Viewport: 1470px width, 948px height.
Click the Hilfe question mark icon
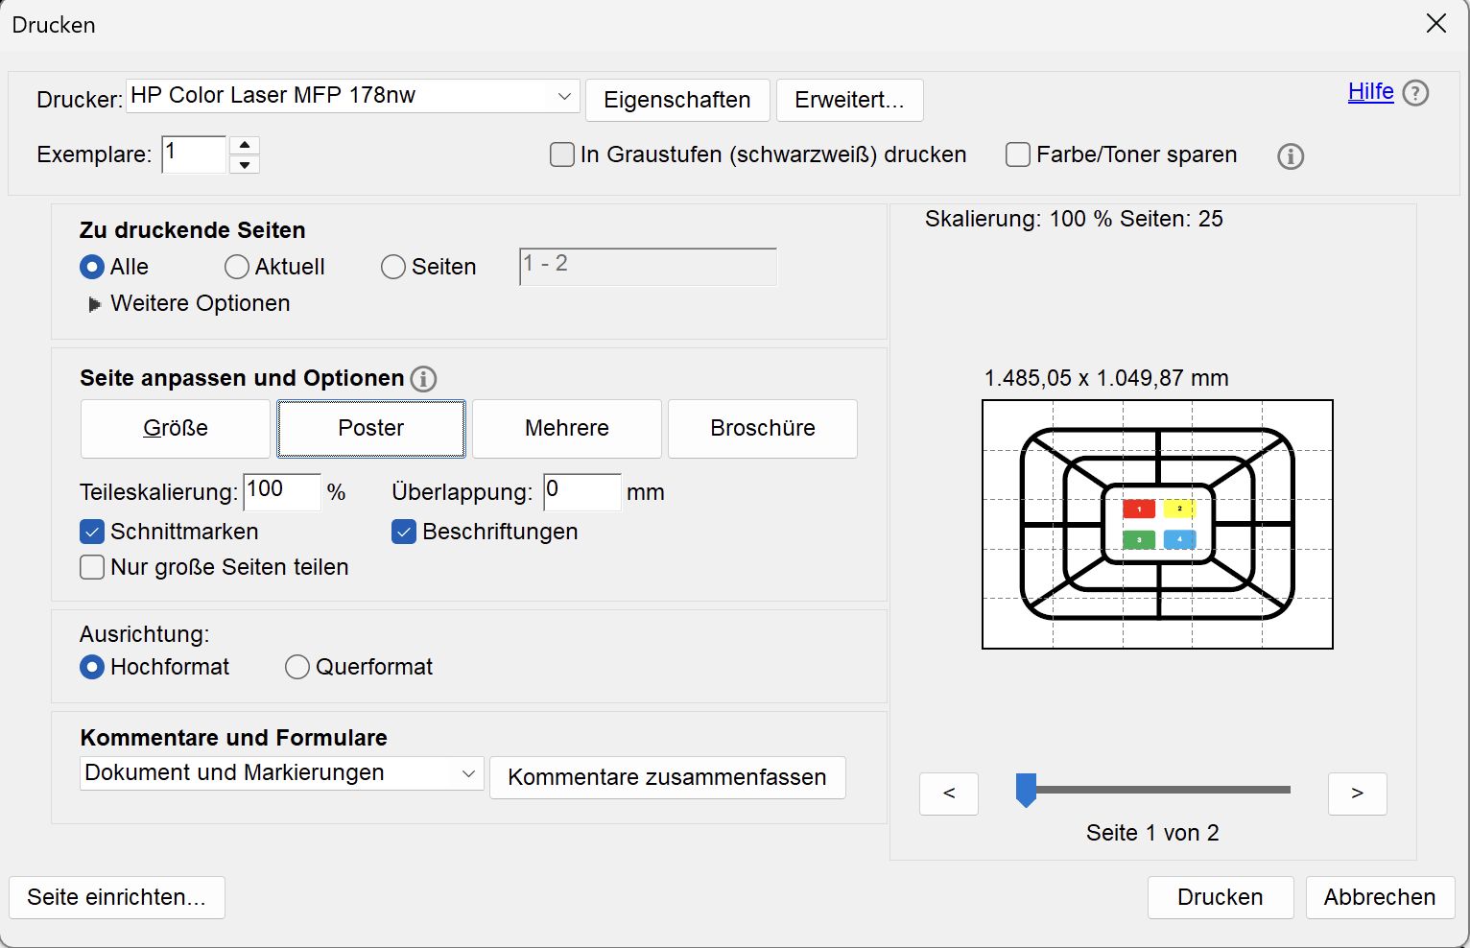tap(1415, 93)
